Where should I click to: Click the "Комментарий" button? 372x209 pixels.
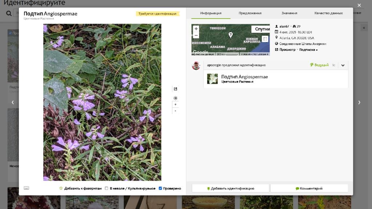click(309, 188)
